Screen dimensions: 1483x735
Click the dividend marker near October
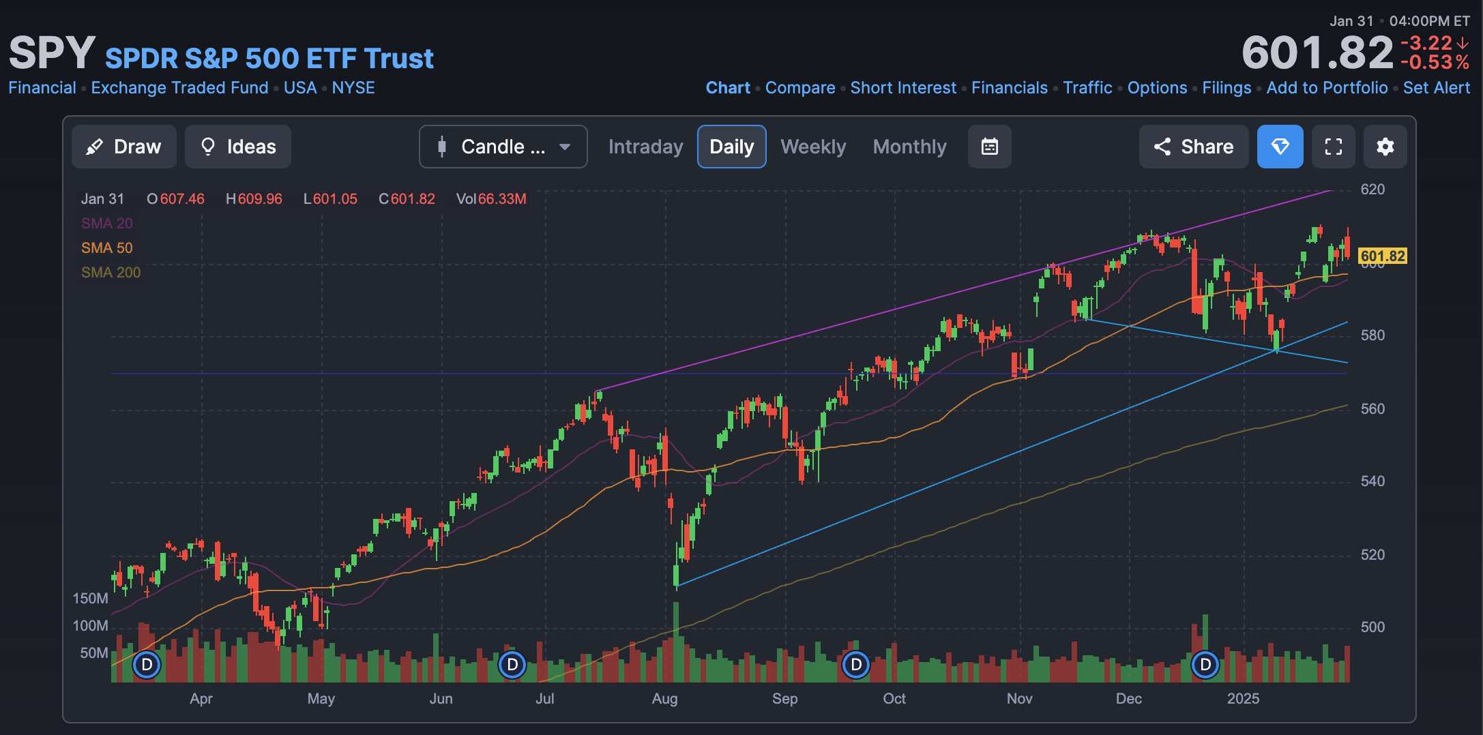856,664
